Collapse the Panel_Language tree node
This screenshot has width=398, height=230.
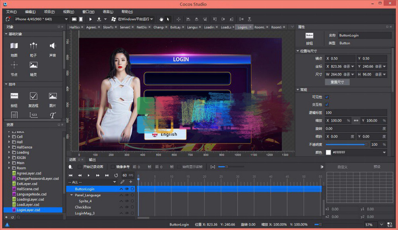click(72, 195)
